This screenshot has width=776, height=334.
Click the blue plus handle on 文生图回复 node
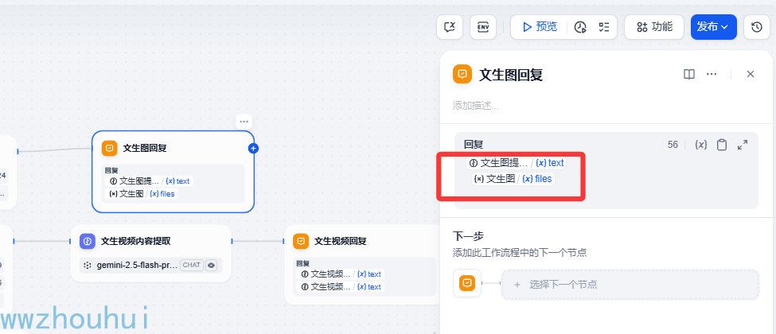click(x=253, y=148)
